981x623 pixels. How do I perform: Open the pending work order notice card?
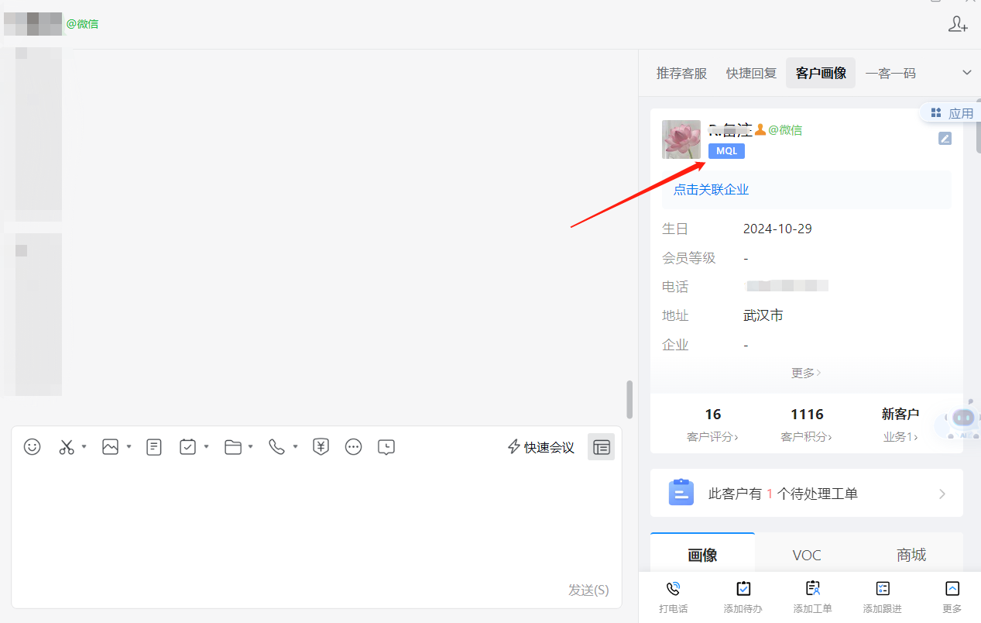click(806, 494)
